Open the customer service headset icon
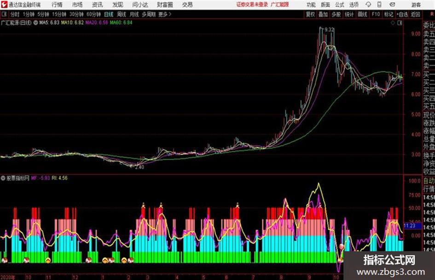This screenshot has width=435, height=280. (368, 5)
